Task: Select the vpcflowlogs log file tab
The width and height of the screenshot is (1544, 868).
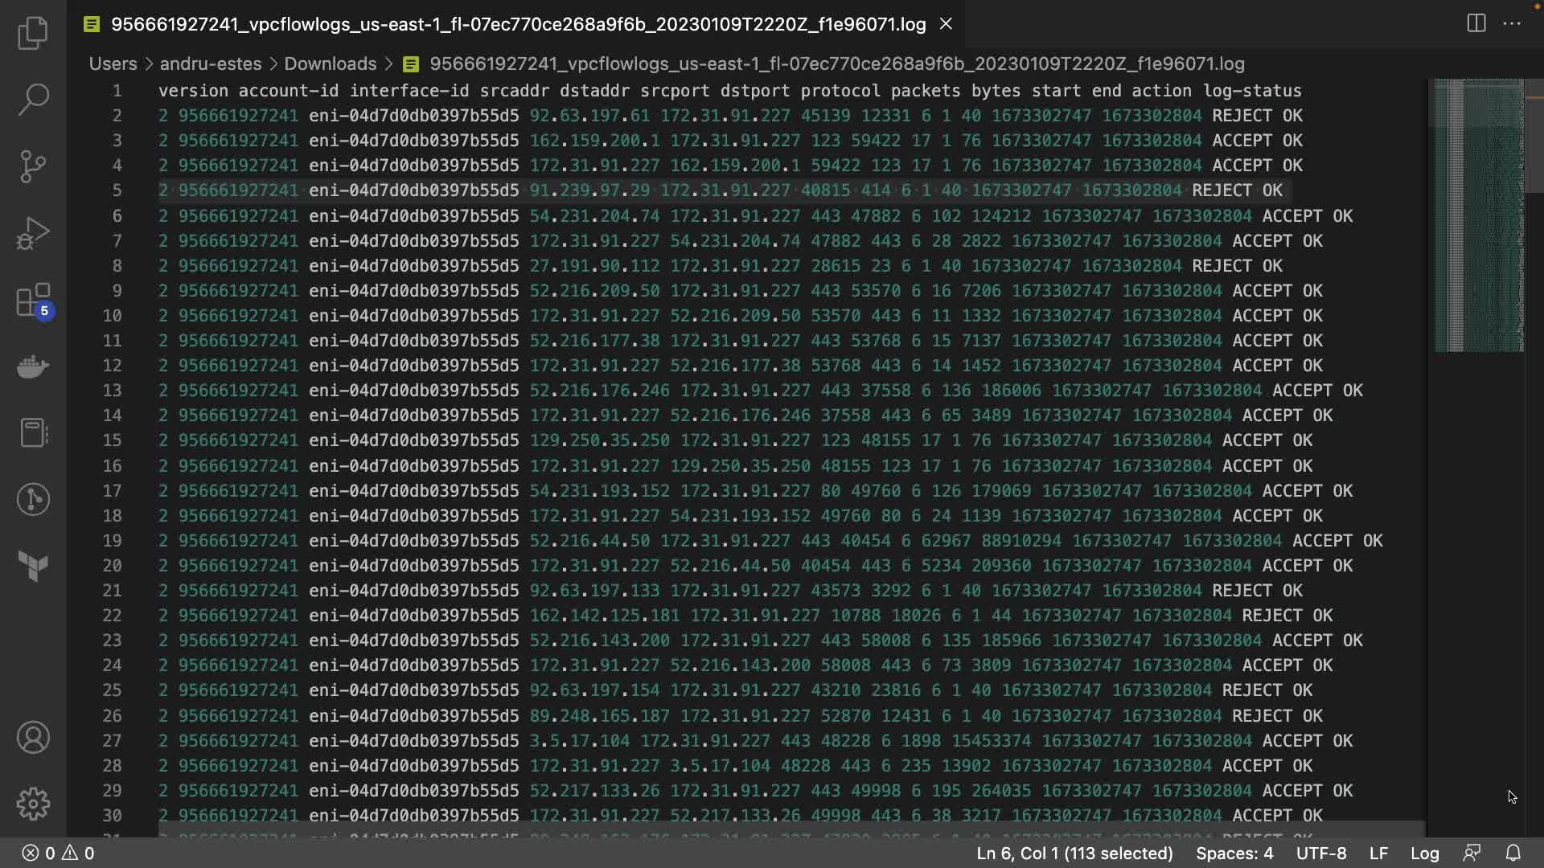Action: (518, 24)
